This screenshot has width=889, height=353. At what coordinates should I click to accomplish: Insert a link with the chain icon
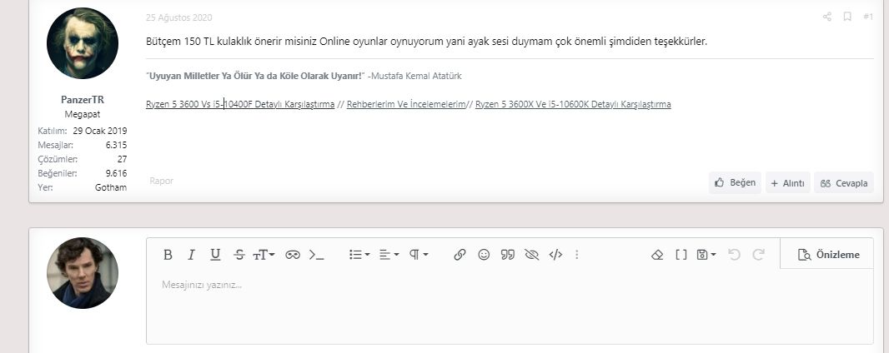pyautogui.click(x=460, y=255)
